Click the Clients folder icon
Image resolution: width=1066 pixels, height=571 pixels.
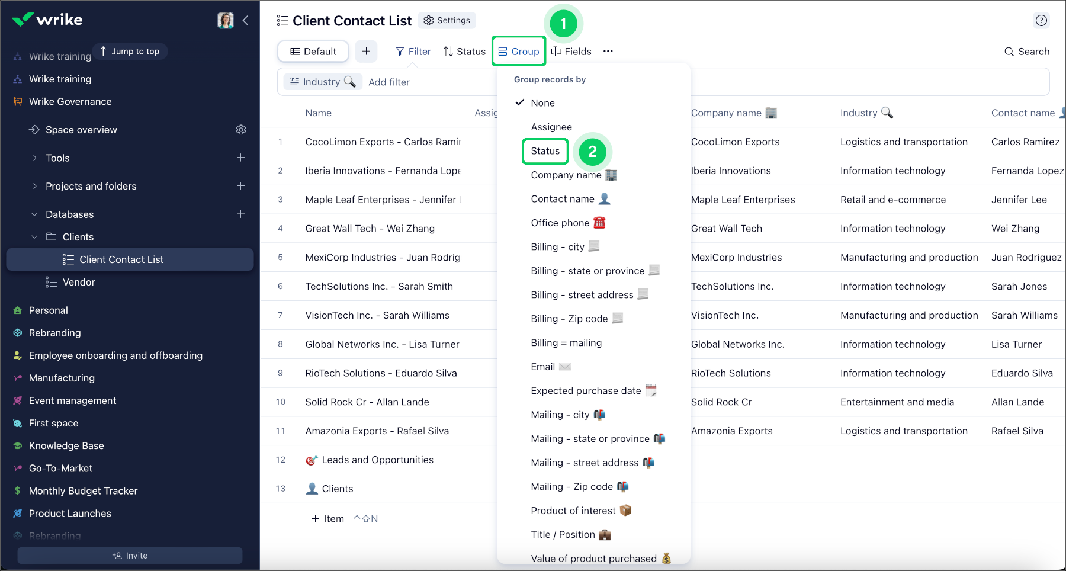[52, 237]
